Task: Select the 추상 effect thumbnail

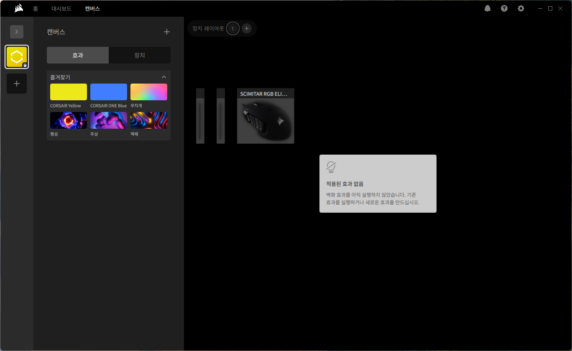Action: [x=109, y=120]
